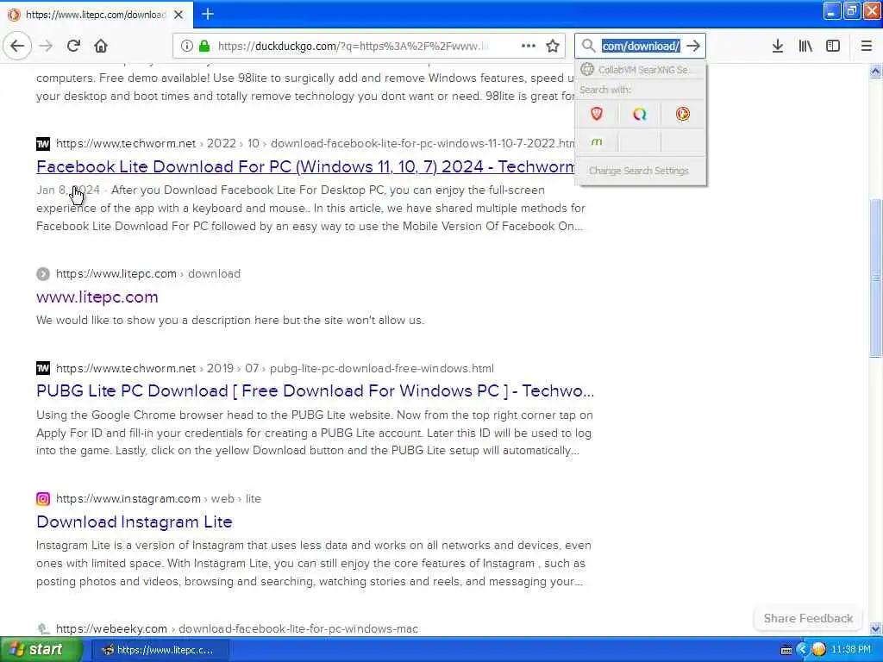The image size is (883, 662).
Task: Click the Share Feedback button
Action: pyautogui.click(x=807, y=618)
